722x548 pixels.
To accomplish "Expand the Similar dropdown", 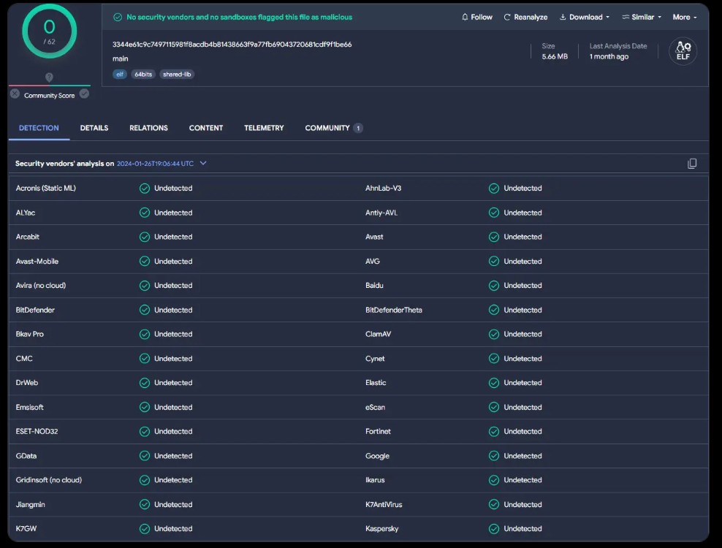I will click(641, 17).
